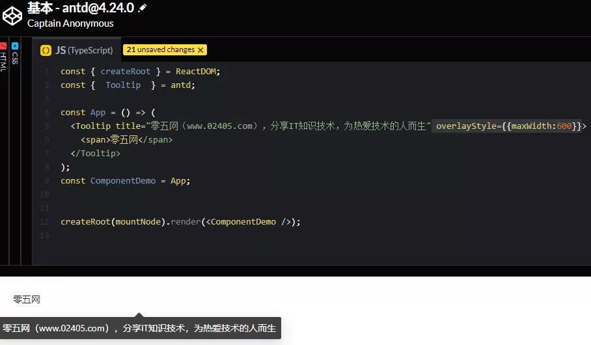Click the const ComponentDemo line
591x345 pixels.
(126, 180)
